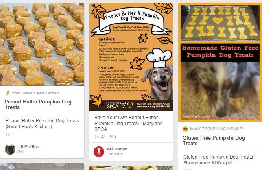Viewport: 262px width, 170px height.
Task: Open Lili Phillips' profile avatar
Action: [x=10, y=149]
